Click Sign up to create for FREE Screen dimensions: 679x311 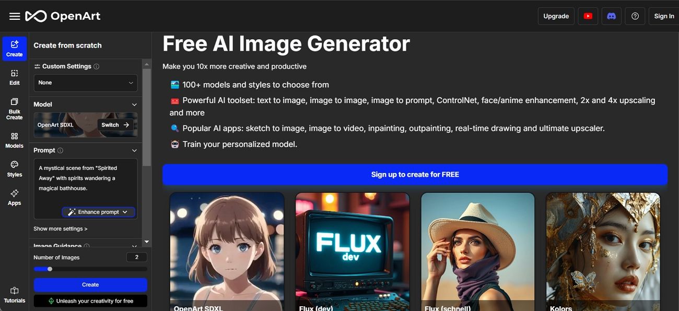coord(415,175)
